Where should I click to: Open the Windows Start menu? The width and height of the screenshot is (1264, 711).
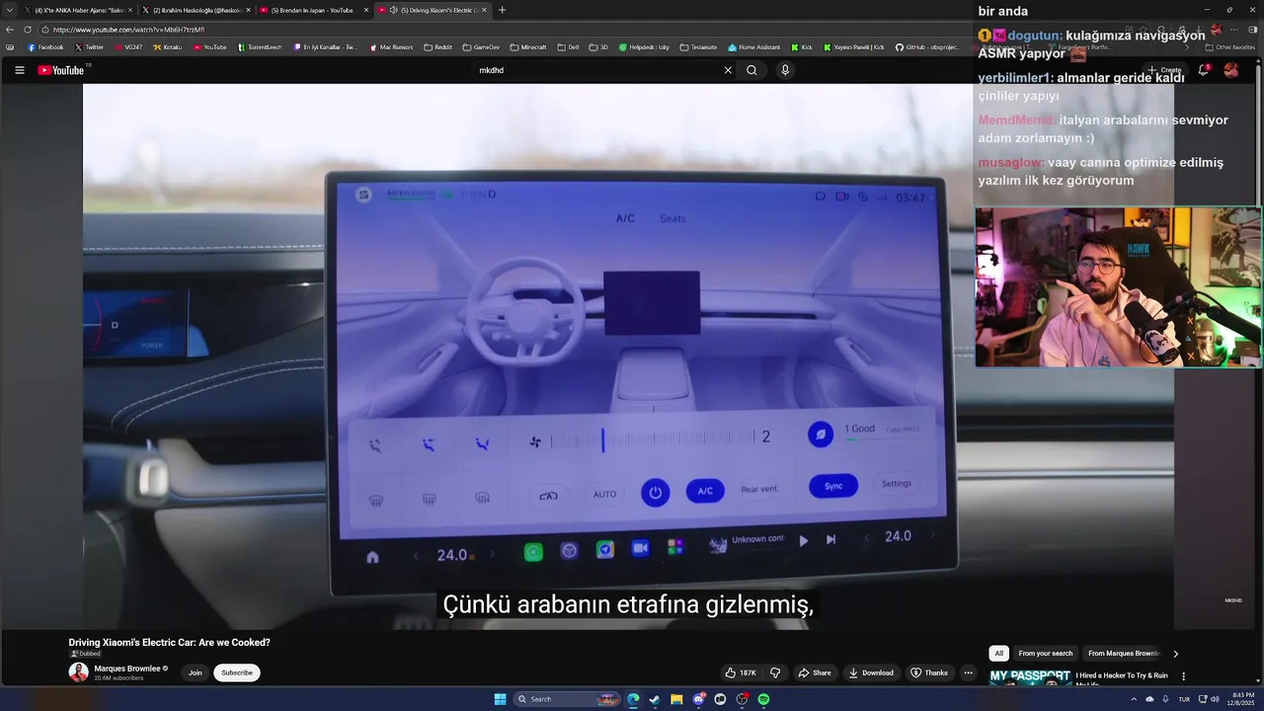(x=500, y=699)
